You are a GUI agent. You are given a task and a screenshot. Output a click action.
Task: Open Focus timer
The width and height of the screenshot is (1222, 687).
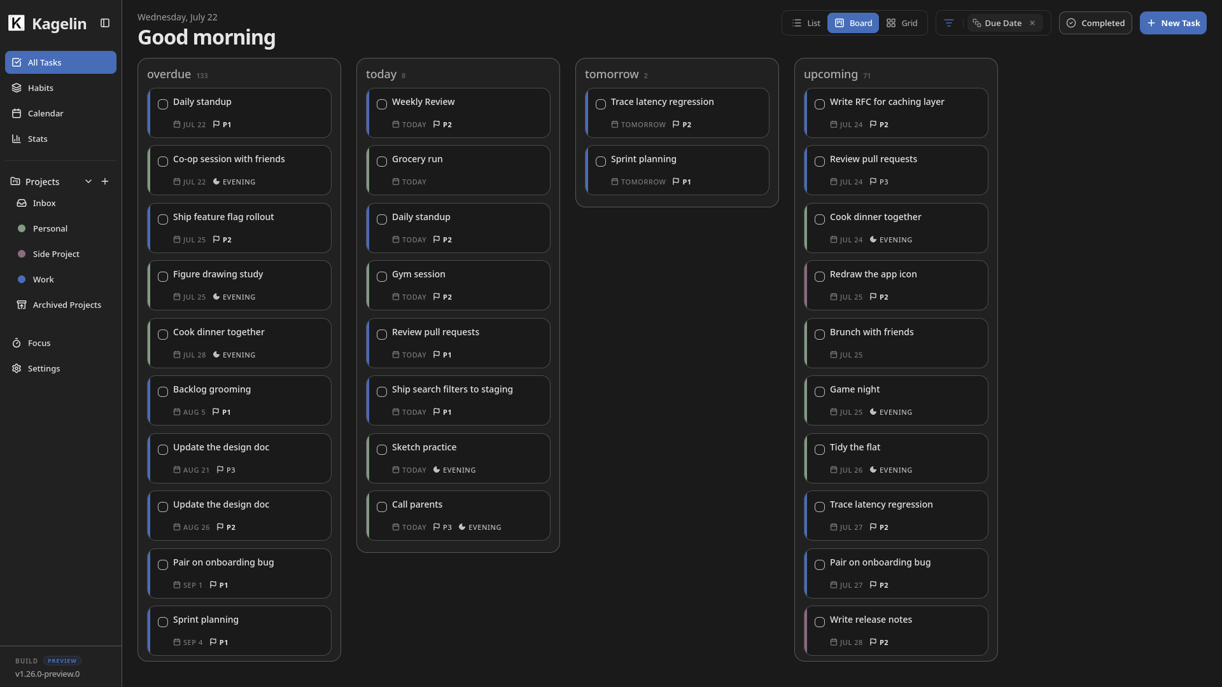coord(60,343)
